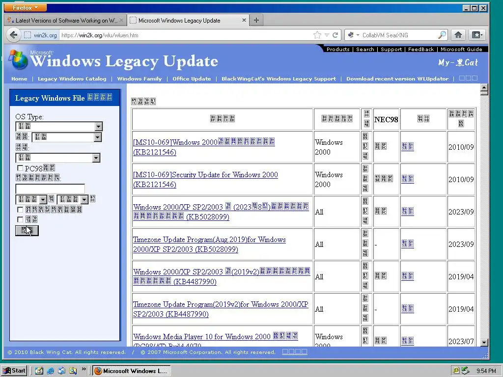
Task: Click the Windows Legacy Update globe logo
Action: [18, 59]
